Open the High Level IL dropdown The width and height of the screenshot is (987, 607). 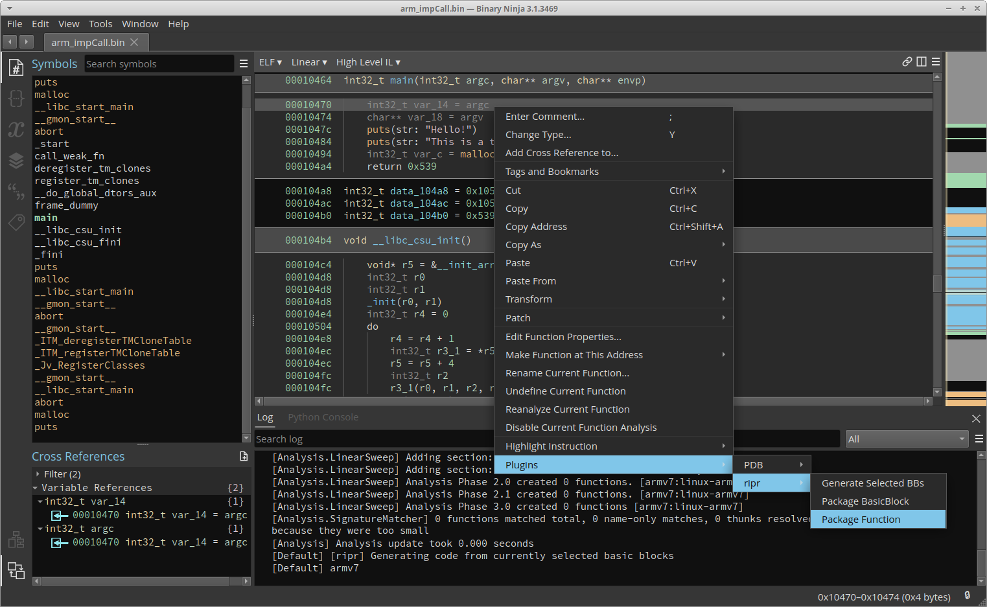(x=367, y=62)
